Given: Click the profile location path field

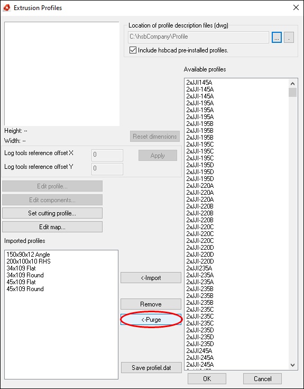Looking at the screenshot, I should (x=198, y=37).
